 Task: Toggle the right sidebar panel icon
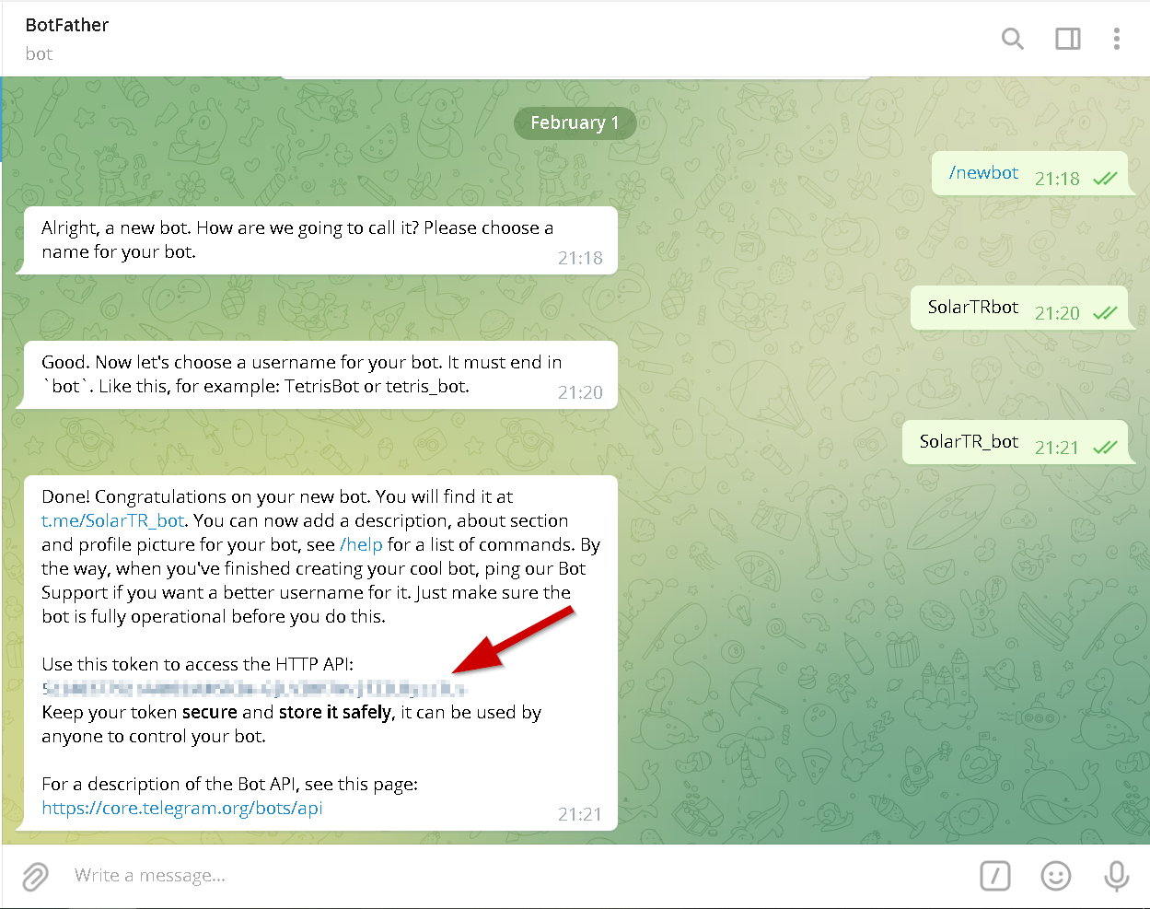tap(1067, 39)
